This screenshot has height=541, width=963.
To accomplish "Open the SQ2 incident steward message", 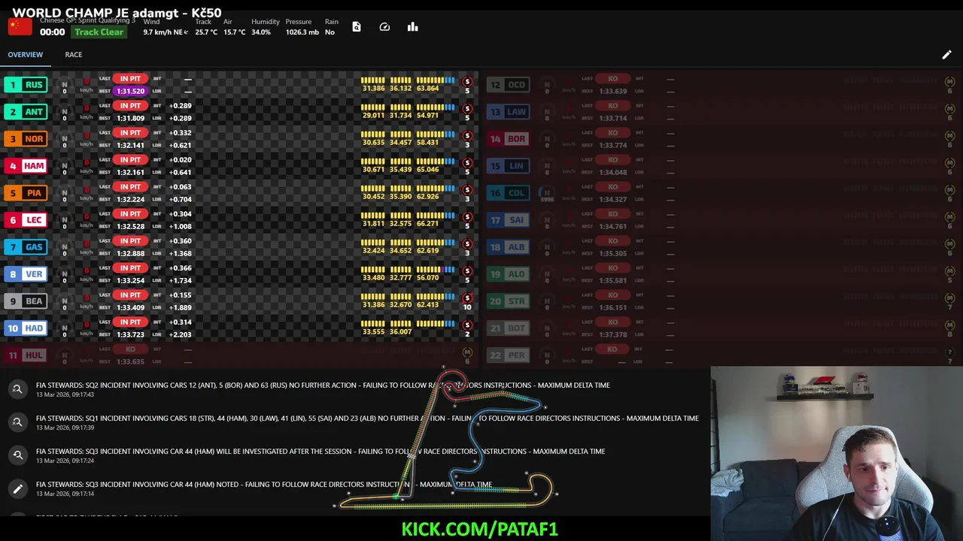I will tap(323, 385).
